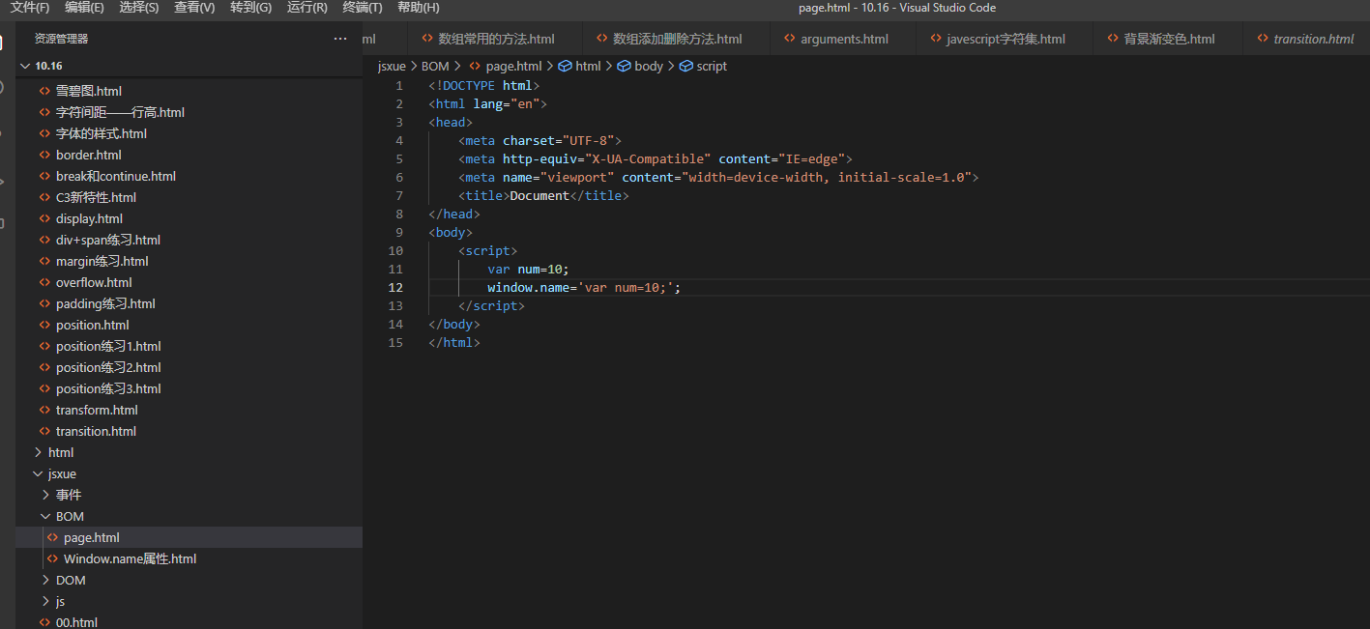Click BOM in the breadcrumb path
This screenshot has height=629, width=1370.
click(x=435, y=66)
